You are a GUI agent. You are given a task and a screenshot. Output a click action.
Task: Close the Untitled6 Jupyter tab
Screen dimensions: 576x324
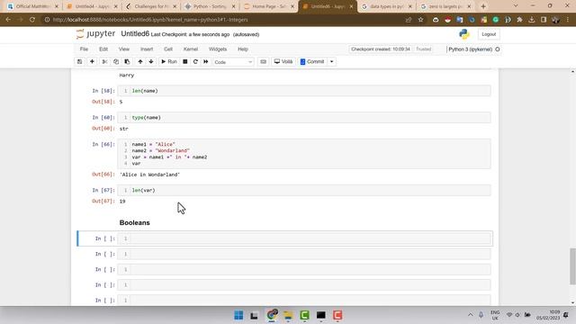(x=351, y=6)
